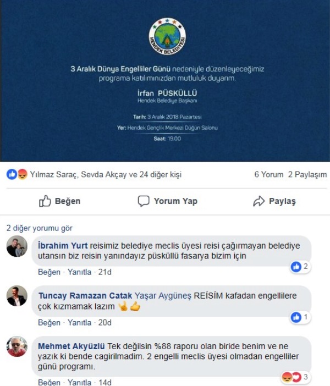Open the 6 Yorum comments count
Viewport: 330px width, 386px height.
point(269,174)
